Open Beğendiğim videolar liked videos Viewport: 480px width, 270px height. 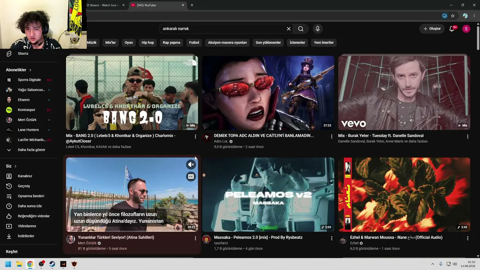[34, 216]
